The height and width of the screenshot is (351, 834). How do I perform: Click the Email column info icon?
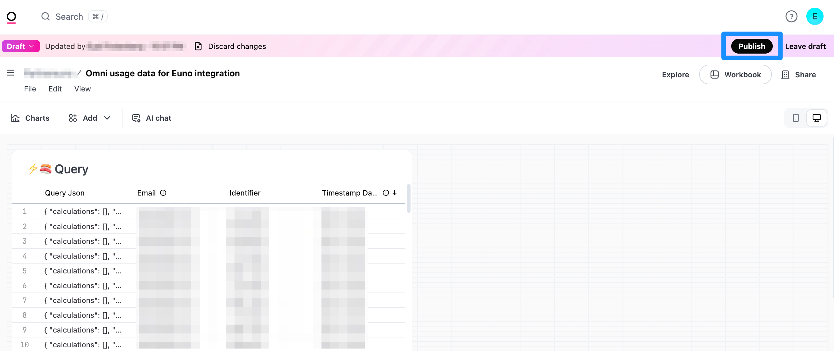163,193
